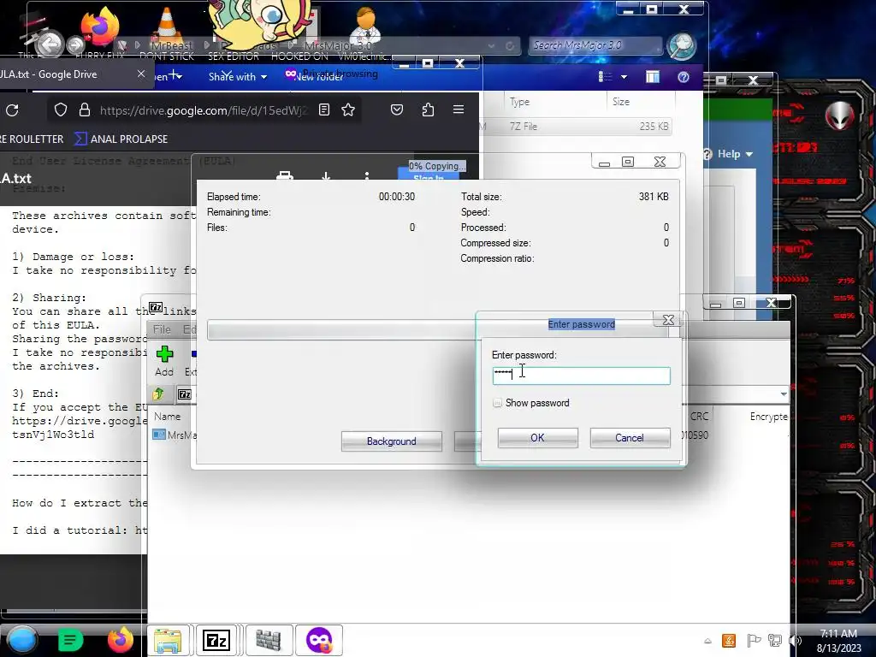Click the taskbar clock 7:11 AM
Viewport: 876px width, 657px height.
coord(838,640)
